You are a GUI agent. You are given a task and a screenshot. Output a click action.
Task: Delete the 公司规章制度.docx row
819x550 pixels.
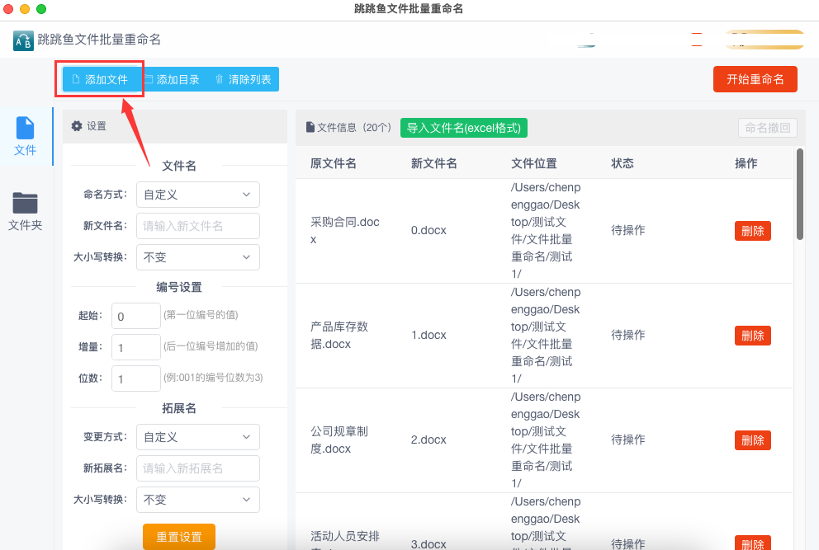pos(753,440)
